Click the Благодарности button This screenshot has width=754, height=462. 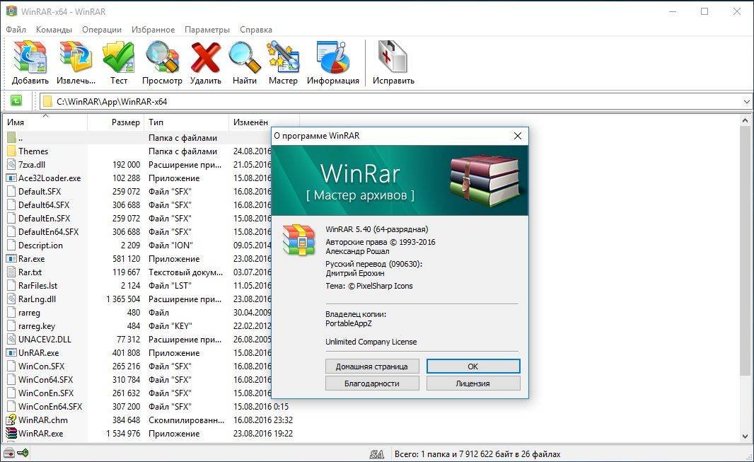pyautogui.click(x=372, y=383)
